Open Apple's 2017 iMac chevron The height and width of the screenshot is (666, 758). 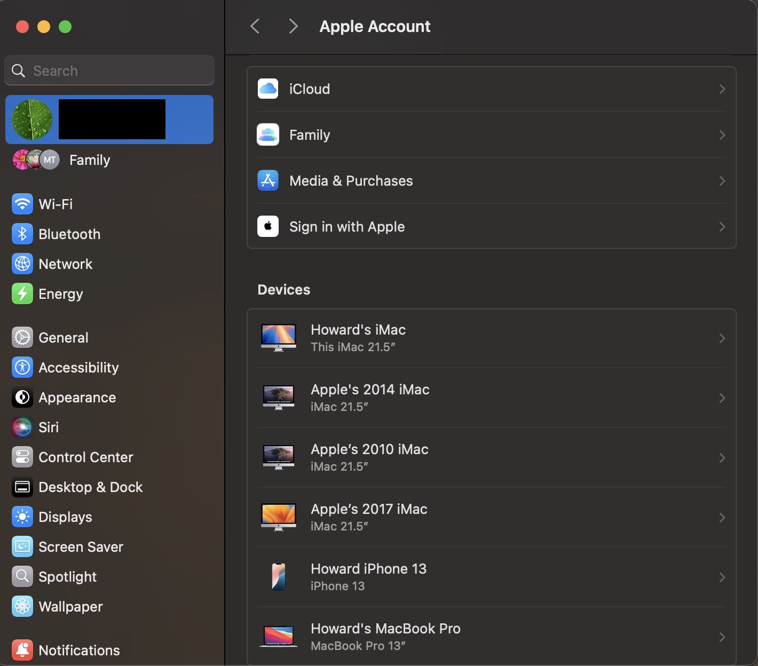pos(722,518)
